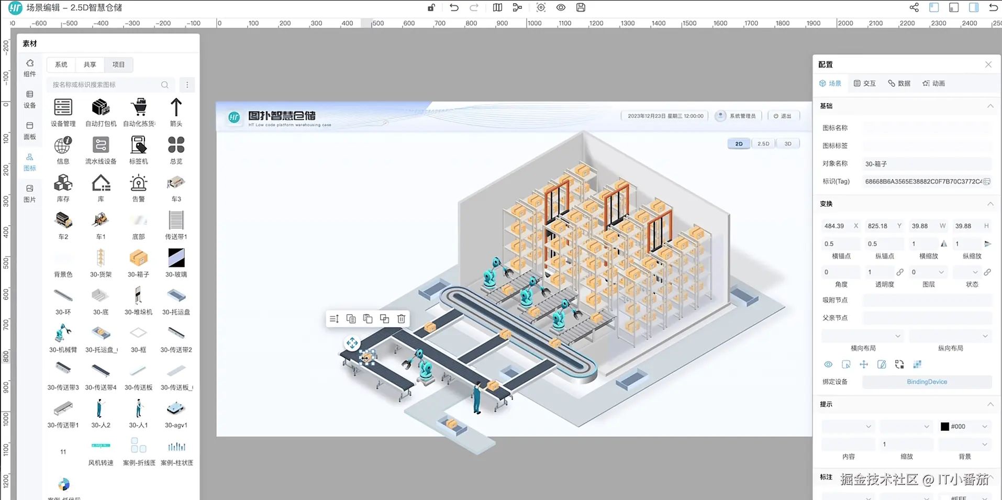Collapse the 提示 section
1002x500 pixels.
click(x=990, y=405)
